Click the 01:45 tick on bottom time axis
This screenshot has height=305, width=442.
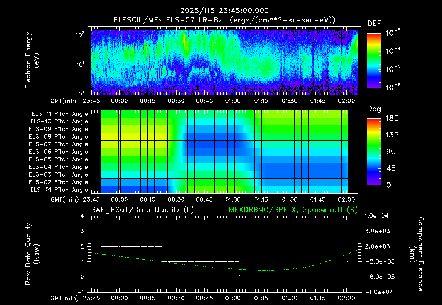click(318, 298)
